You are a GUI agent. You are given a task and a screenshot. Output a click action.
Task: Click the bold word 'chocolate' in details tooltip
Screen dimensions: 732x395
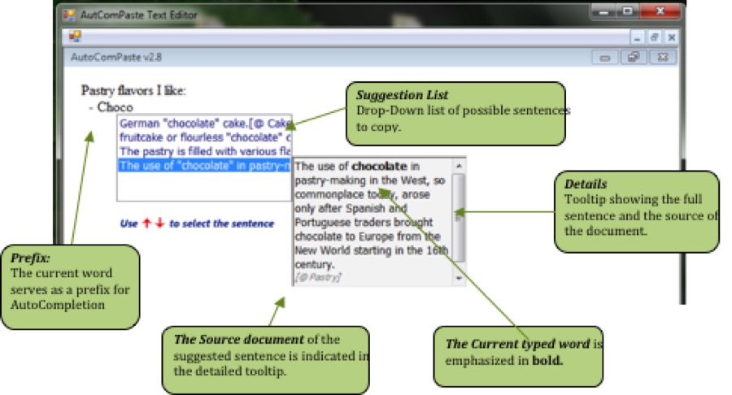[379, 166]
